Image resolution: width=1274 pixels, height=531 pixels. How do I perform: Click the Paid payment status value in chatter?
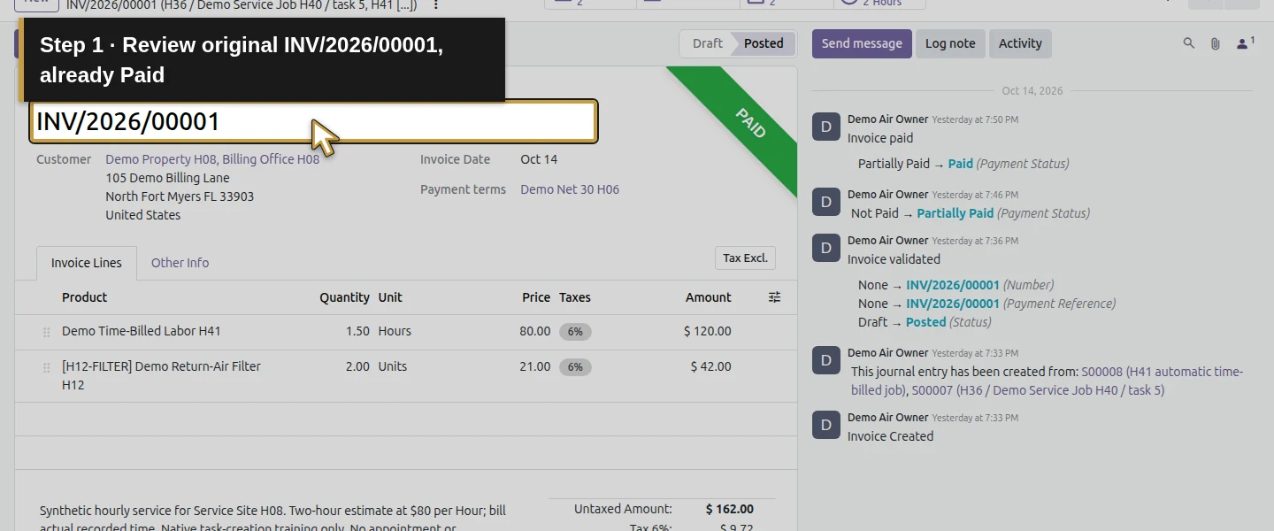[x=960, y=164]
